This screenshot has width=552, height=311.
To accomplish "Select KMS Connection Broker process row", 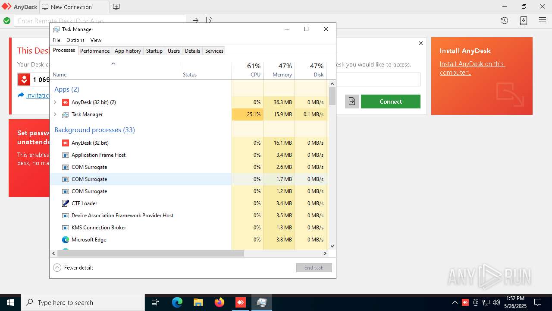I will 188,228.
